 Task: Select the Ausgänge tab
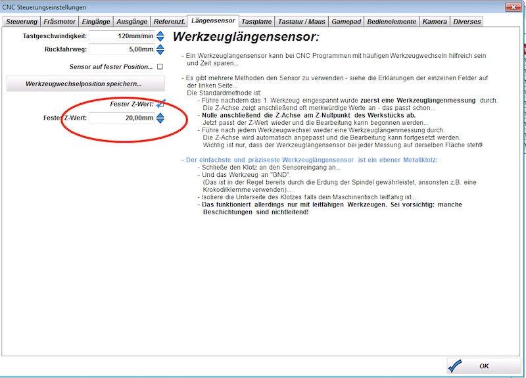[131, 22]
